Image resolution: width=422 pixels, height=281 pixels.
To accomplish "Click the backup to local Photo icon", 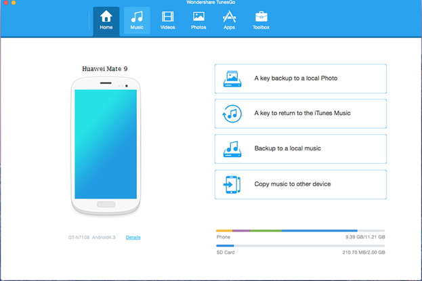I will point(232,79).
